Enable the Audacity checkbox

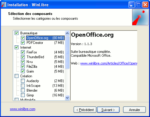point(23,81)
